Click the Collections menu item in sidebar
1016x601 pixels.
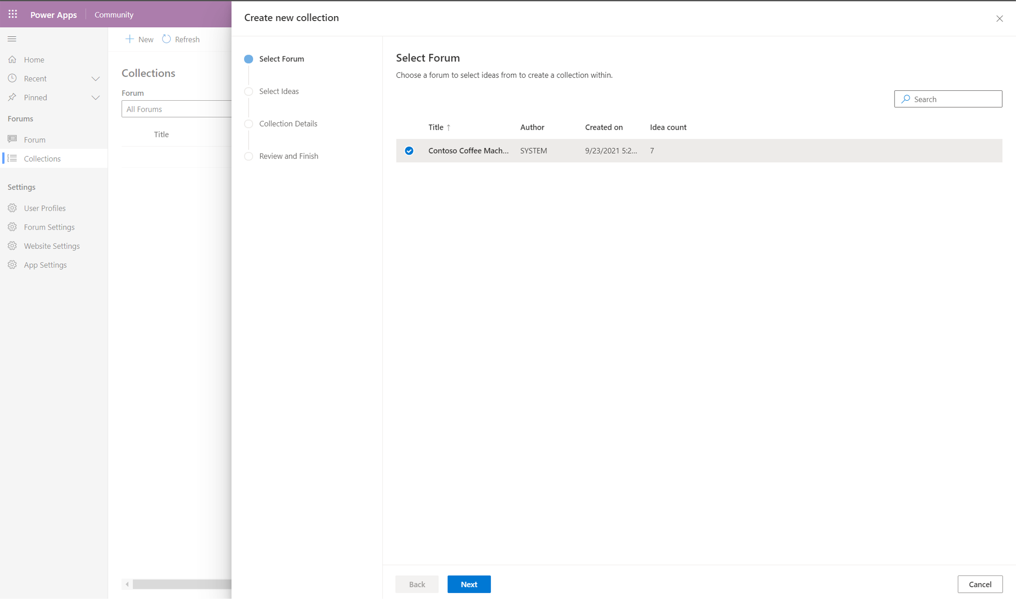click(42, 158)
